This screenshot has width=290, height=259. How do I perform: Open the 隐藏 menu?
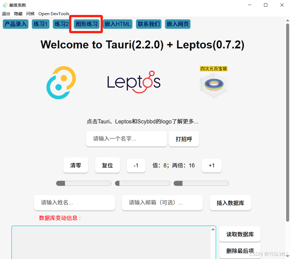(x=18, y=14)
